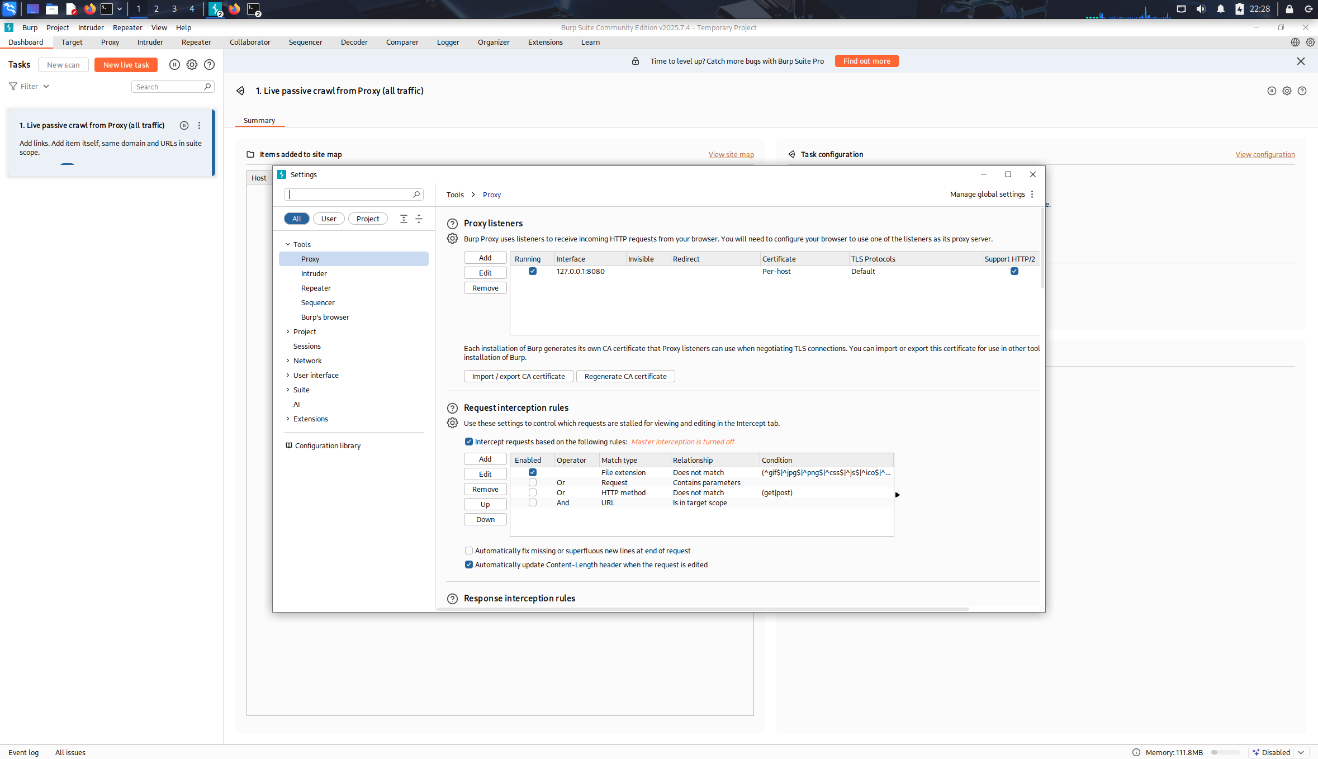The width and height of the screenshot is (1318, 759).
Task: Click Import / export CA certificate button
Action: pos(518,377)
